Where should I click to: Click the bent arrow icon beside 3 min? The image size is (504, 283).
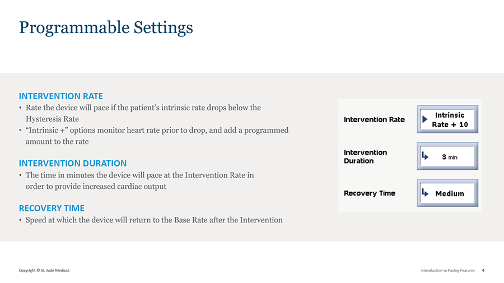tap(425, 156)
